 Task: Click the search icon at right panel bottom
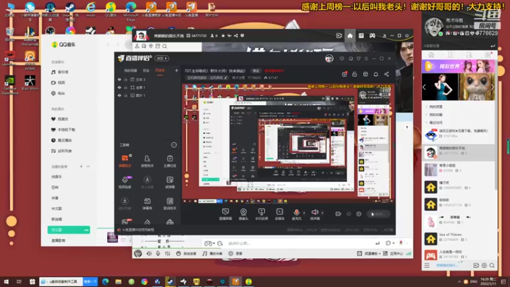(x=492, y=265)
